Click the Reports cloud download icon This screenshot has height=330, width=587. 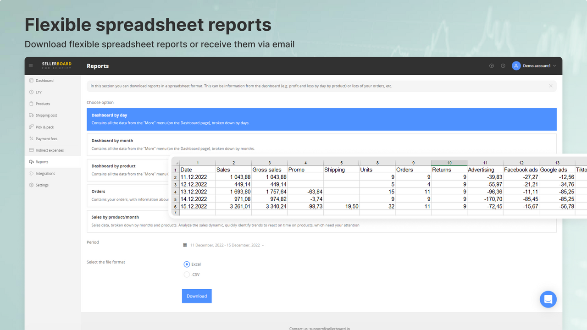click(31, 162)
